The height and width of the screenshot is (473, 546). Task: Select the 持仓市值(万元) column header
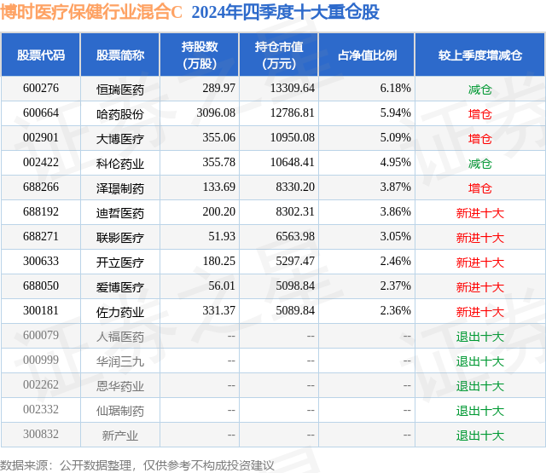pos(279,55)
